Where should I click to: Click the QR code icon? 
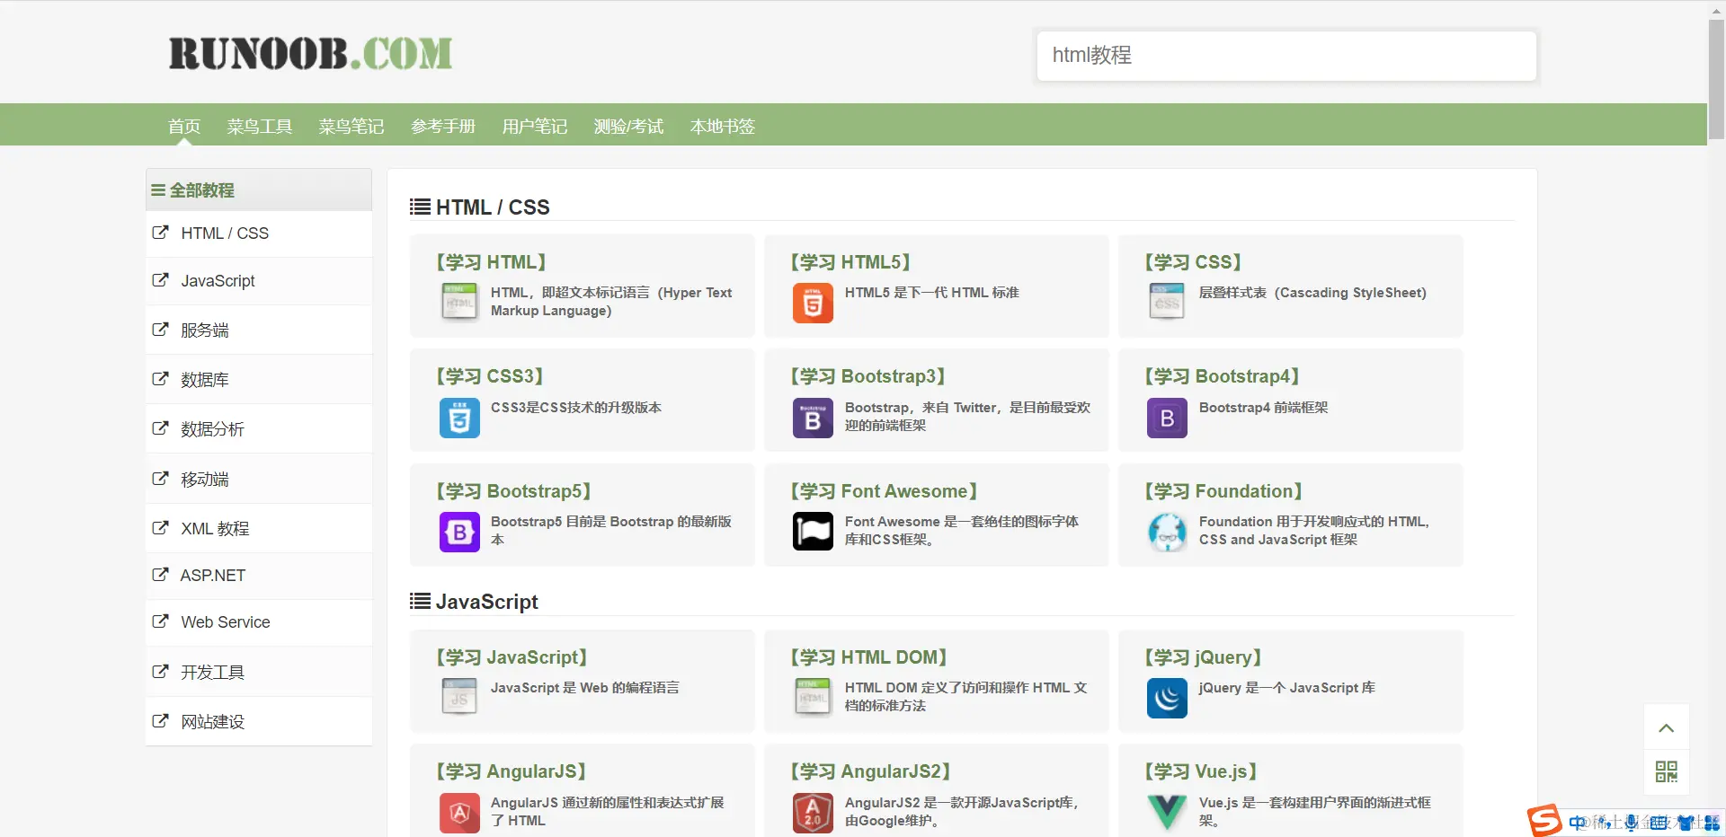pyautogui.click(x=1667, y=771)
